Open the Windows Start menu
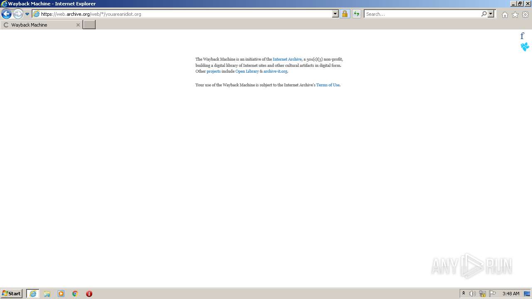 click(11, 294)
